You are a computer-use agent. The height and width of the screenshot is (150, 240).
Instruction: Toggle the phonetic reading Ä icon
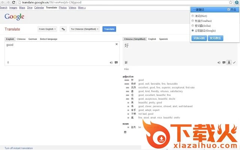tap(229, 62)
